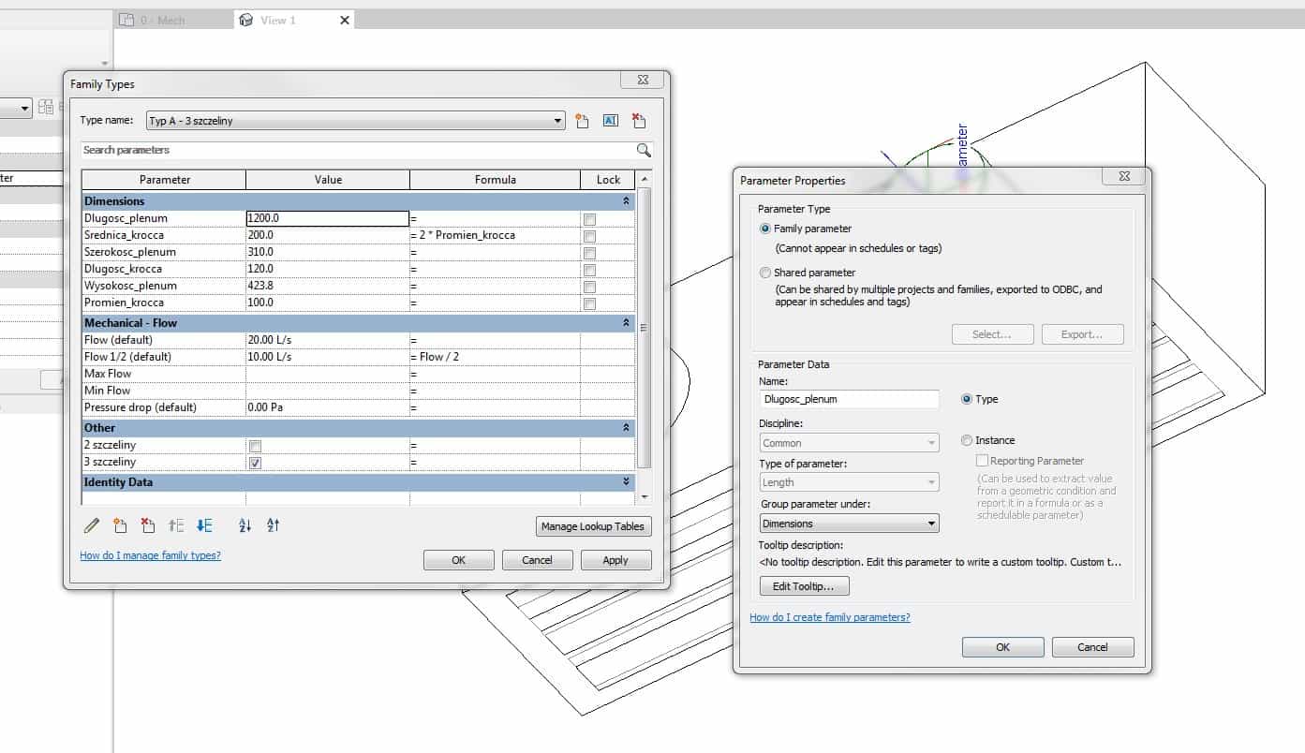Sort parameters in descending order Z-A

coord(274,526)
